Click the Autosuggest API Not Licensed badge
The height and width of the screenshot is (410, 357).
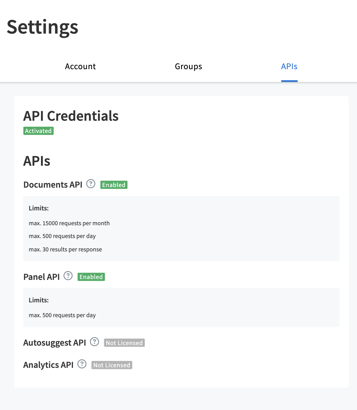pyautogui.click(x=124, y=343)
